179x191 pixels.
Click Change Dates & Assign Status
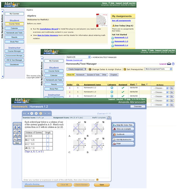[105, 69]
